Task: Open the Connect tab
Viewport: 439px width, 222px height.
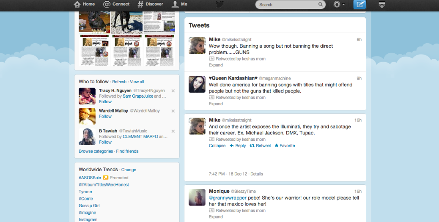Action: (x=117, y=4)
